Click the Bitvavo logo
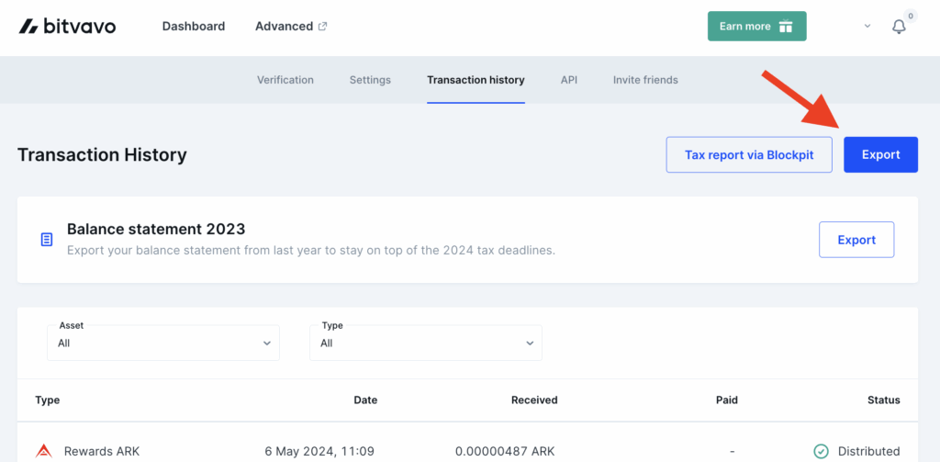940x462 pixels. [67, 27]
